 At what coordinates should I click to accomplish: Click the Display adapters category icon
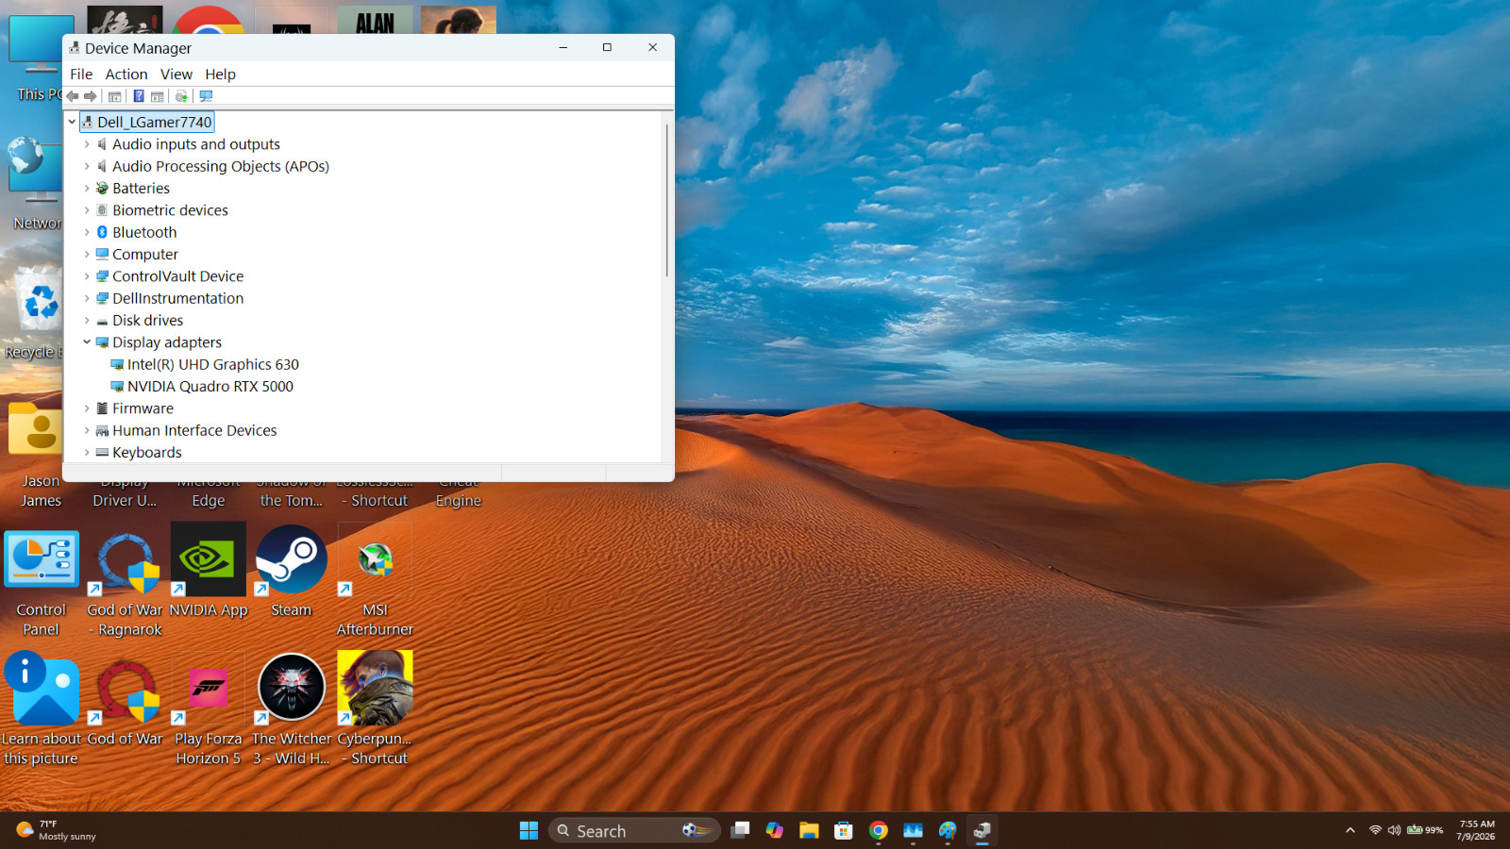102,342
